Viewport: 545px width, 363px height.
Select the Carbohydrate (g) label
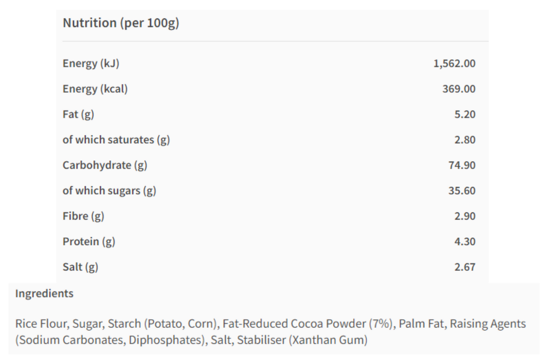(x=105, y=165)
